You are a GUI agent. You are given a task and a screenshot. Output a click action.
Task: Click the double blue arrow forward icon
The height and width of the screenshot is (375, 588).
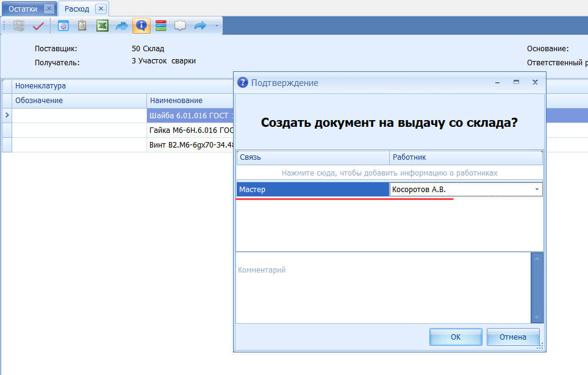(x=121, y=26)
